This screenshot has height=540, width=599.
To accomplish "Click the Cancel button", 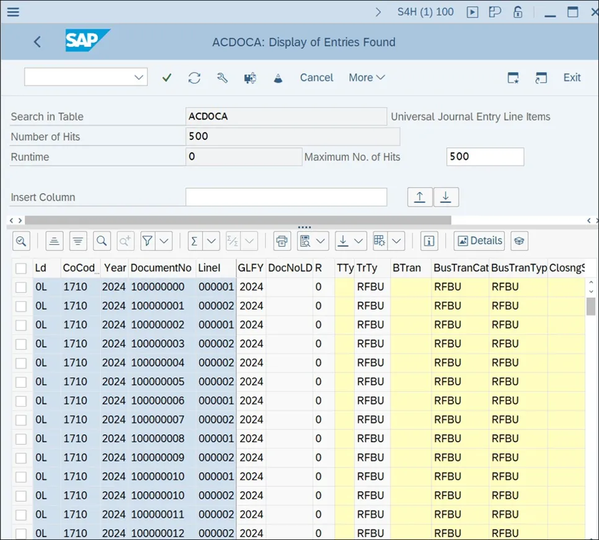I will [316, 77].
